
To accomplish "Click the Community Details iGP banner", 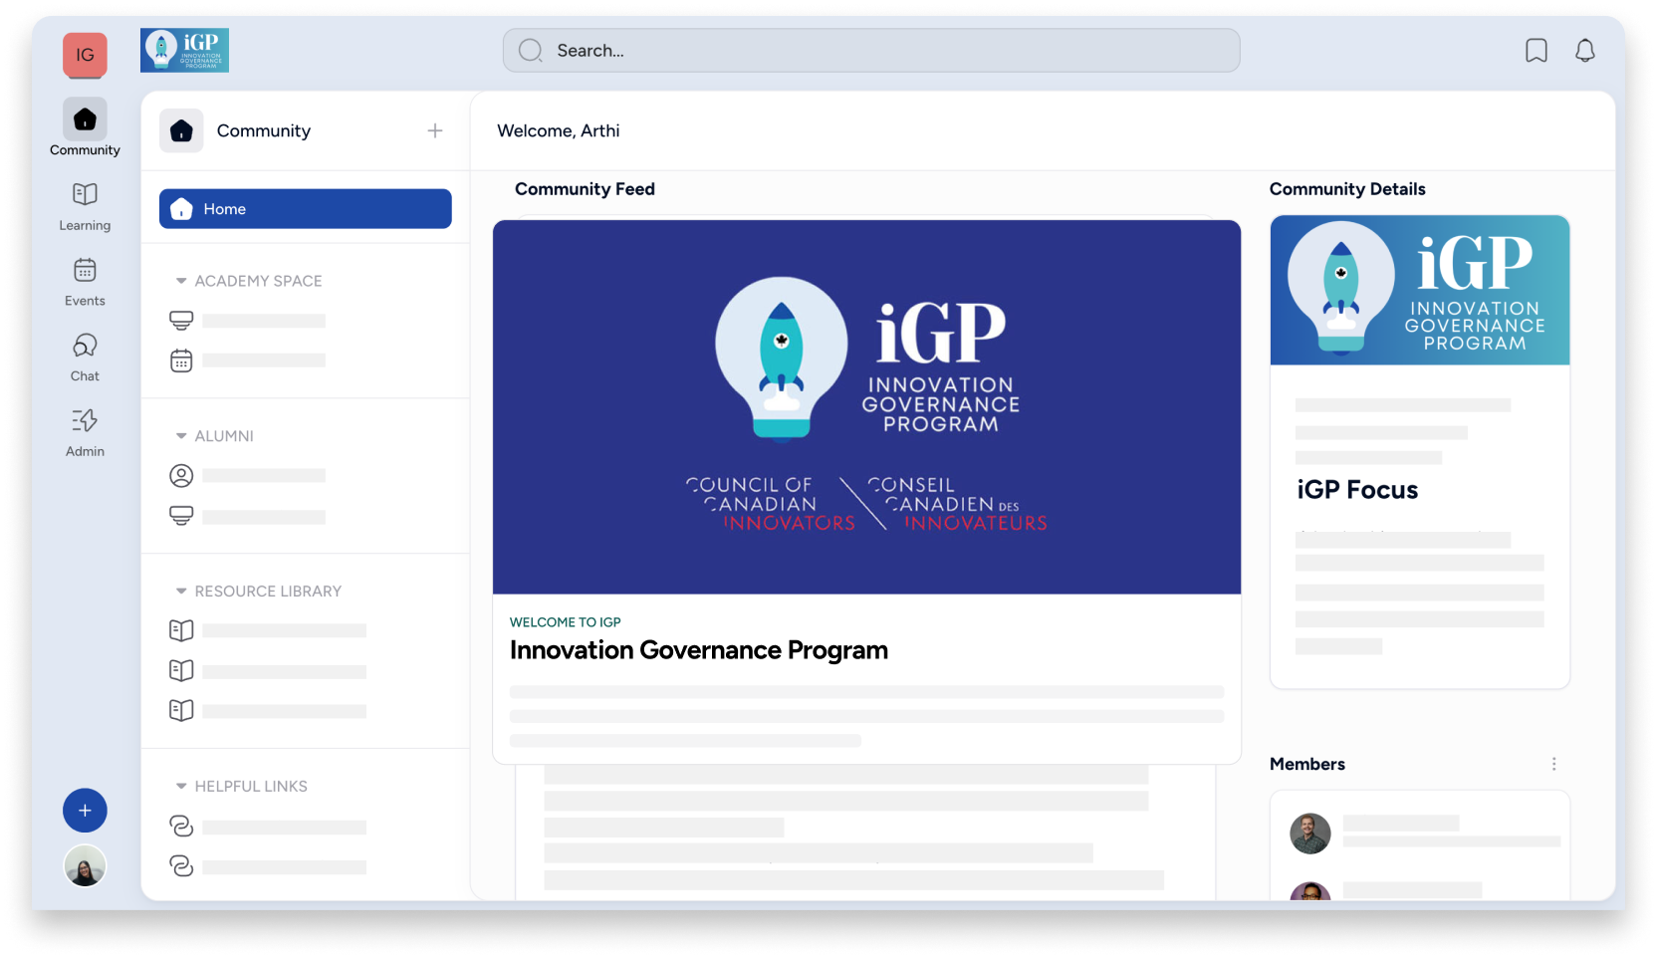I will tap(1420, 290).
